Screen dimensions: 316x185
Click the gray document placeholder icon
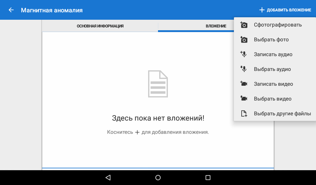pos(158,84)
